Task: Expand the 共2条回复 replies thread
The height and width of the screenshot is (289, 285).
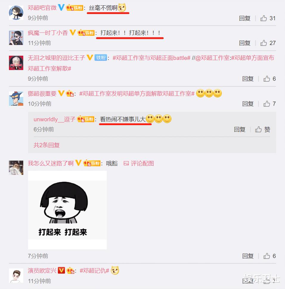Action: [x=47, y=145]
